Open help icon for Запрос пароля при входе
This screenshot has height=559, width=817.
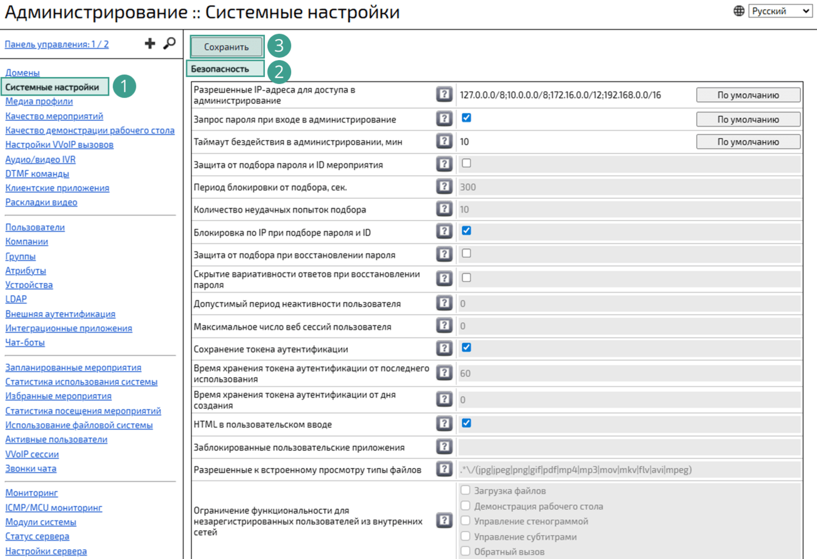pos(444,118)
